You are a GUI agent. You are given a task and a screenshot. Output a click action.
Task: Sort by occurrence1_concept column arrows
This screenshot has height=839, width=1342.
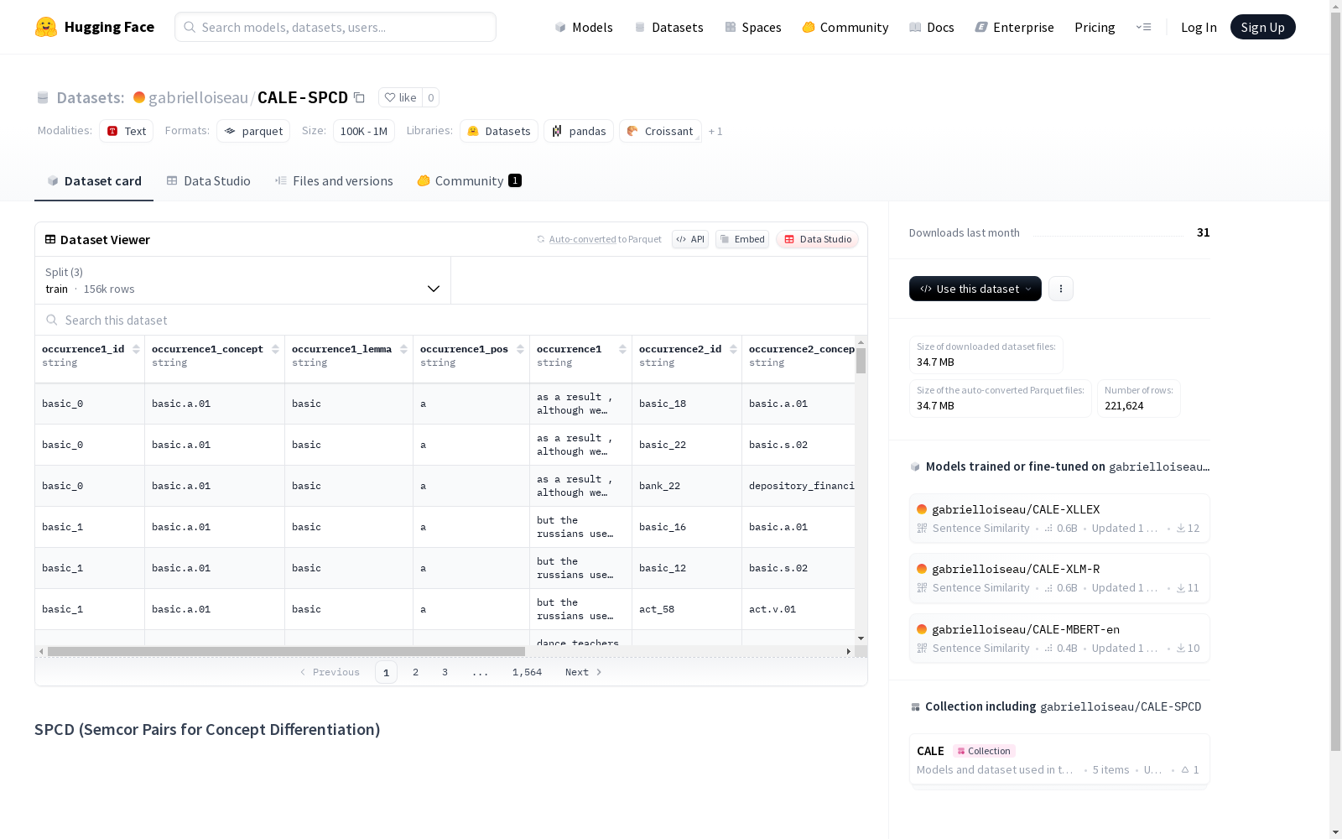tap(275, 349)
